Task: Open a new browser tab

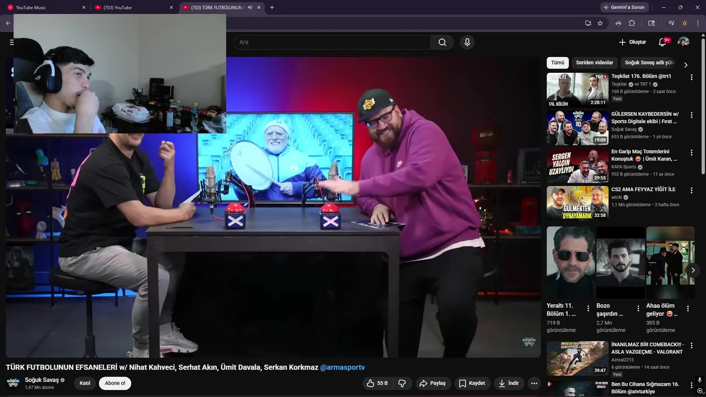Action: coord(272,8)
